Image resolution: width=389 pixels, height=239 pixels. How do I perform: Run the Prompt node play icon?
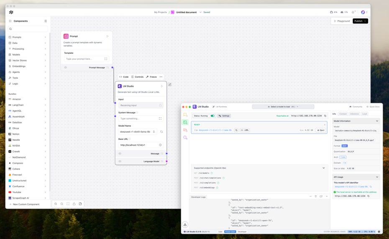click(x=107, y=36)
